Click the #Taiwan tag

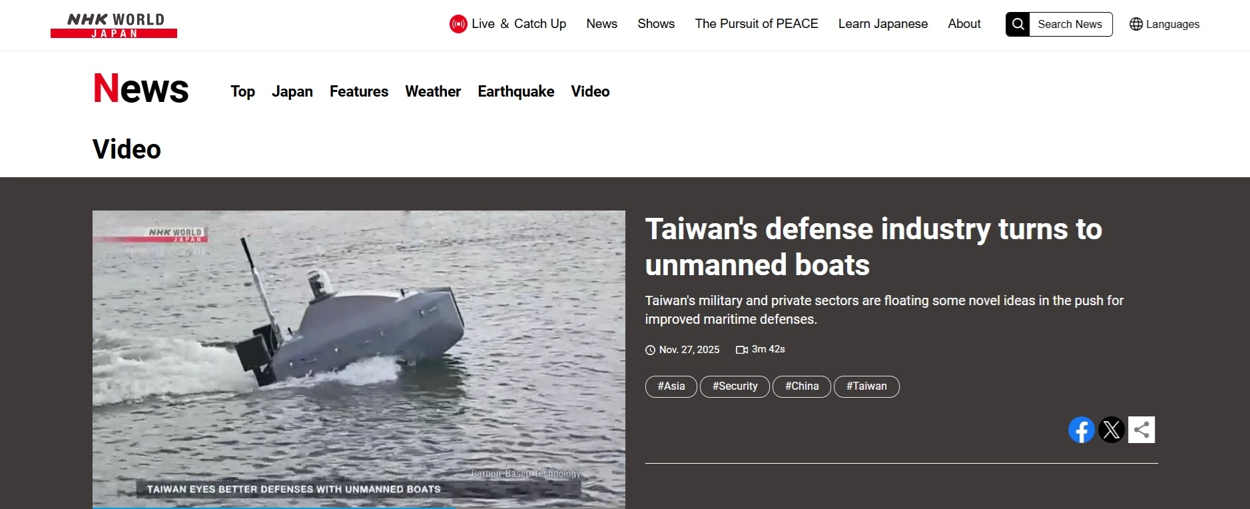click(x=866, y=386)
